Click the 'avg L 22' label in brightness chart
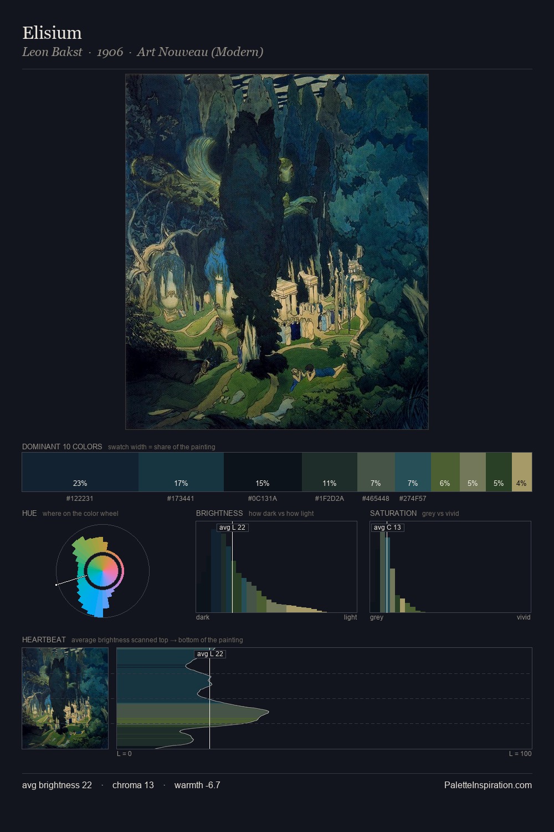Screen dimensions: 554x832 tap(232, 527)
